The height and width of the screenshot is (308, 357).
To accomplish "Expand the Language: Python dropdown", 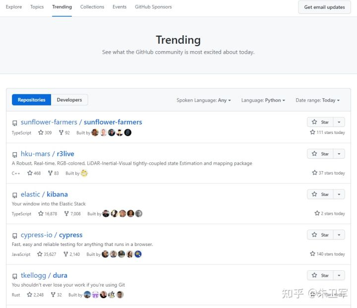I will click(263, 100).
